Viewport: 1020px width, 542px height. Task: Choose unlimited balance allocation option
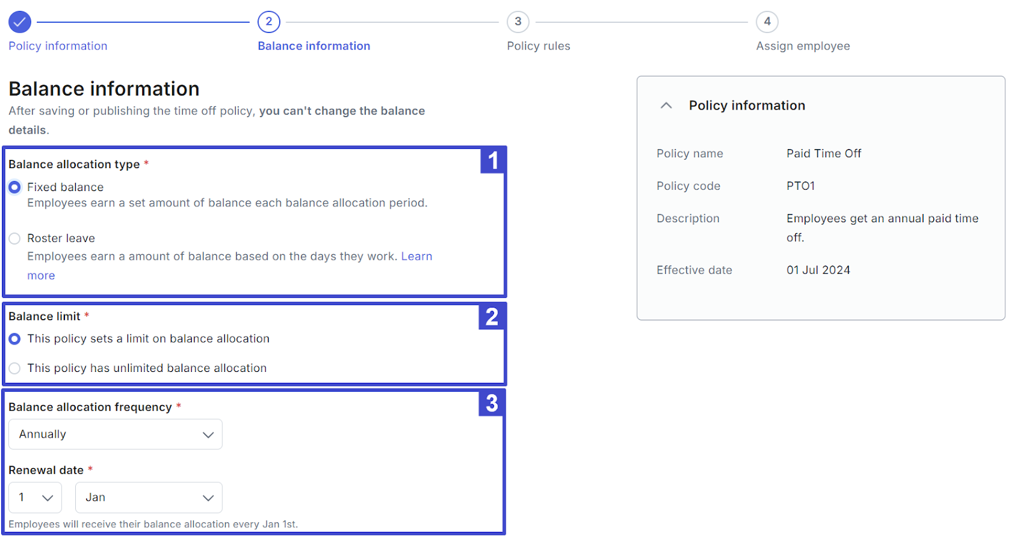(15, 368)
